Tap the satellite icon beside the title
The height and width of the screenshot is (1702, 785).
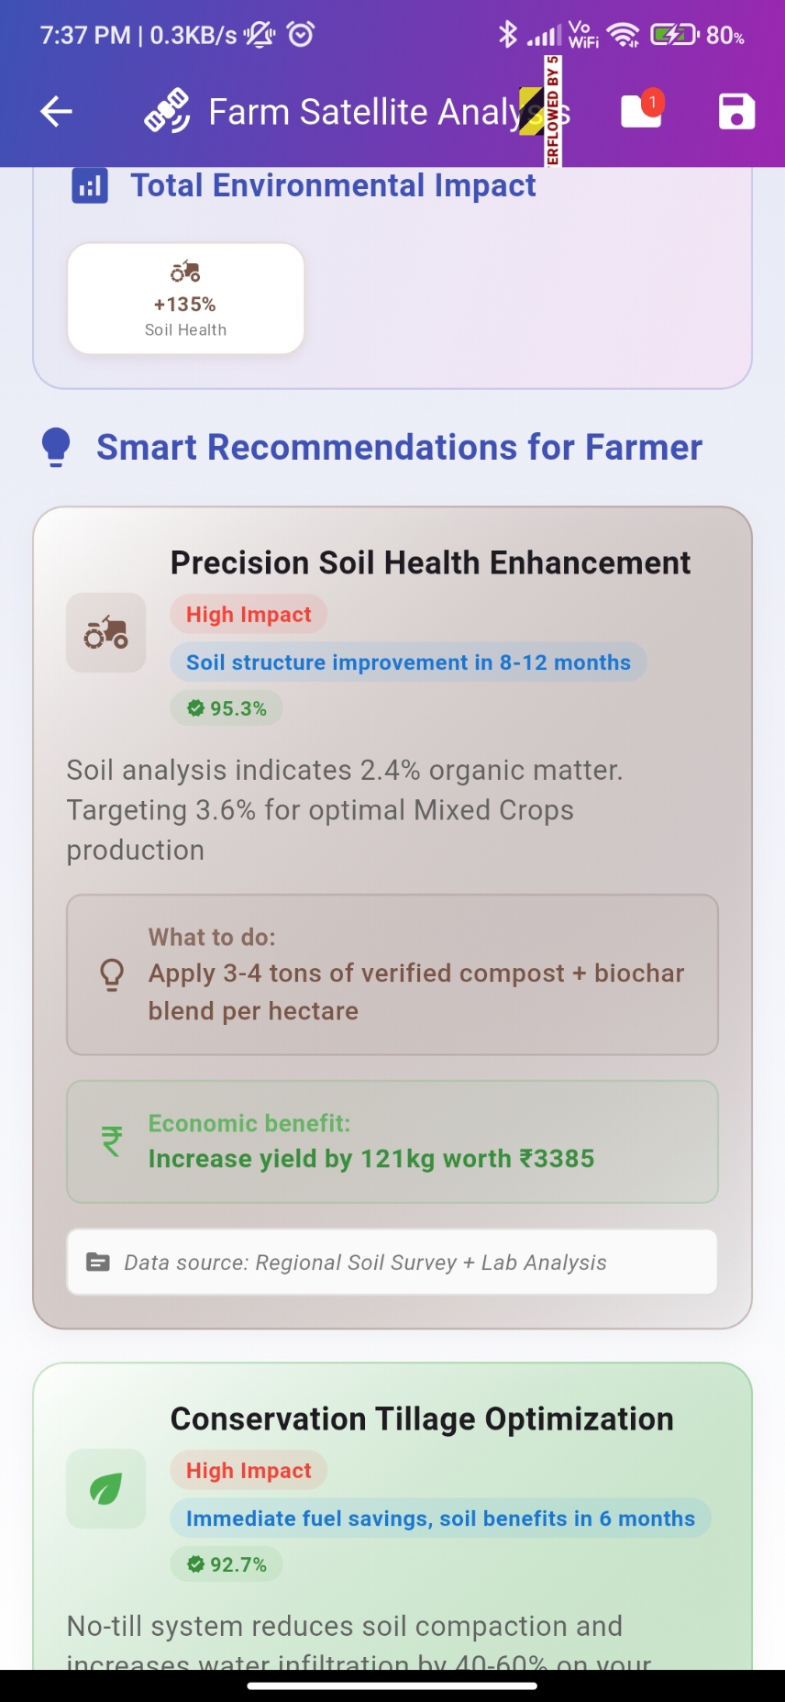[167, 112]
